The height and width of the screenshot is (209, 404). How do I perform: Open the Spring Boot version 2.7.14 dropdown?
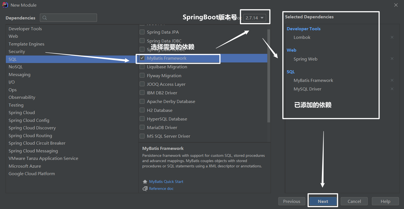(255, 18)
